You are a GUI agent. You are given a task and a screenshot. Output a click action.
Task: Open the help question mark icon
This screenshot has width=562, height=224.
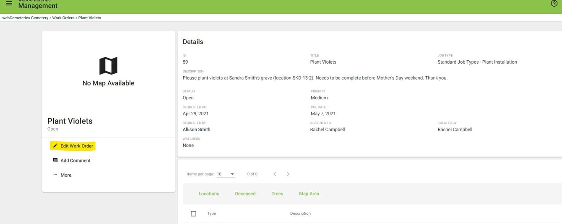coord(554,3)
